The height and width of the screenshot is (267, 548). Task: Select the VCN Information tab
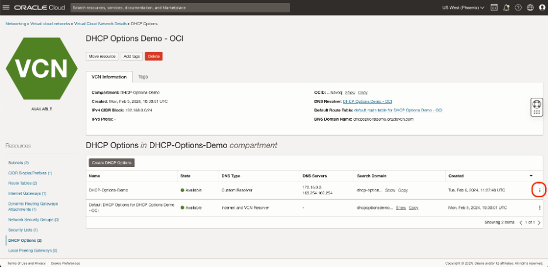(x=108, y=77)
